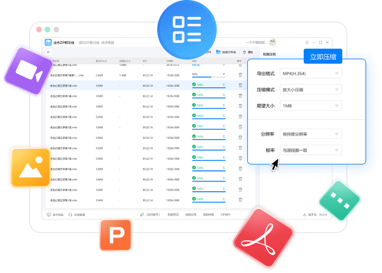Expand the 分辨率 resolution dropdown
Screen dimensions: 382x273
(x=311, y=134)
